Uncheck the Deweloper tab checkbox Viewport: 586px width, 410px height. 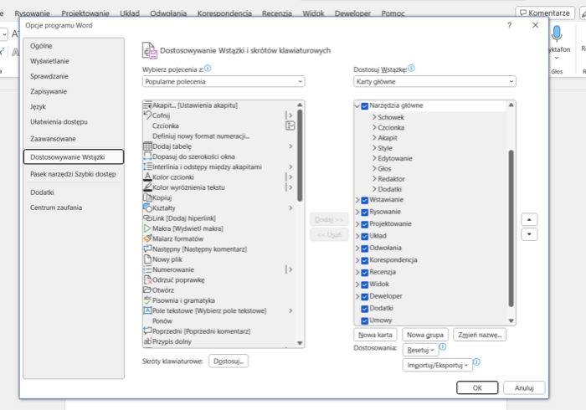pos(364,296)
